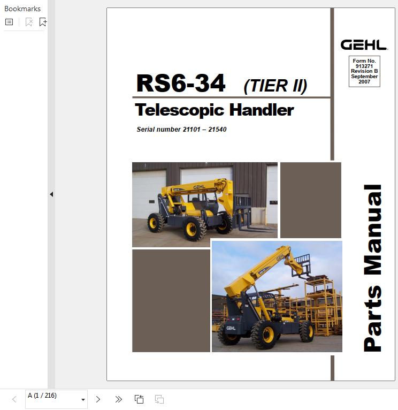Click the top telehandler photo by garage
398x410 pixels.
pos(205,204)
